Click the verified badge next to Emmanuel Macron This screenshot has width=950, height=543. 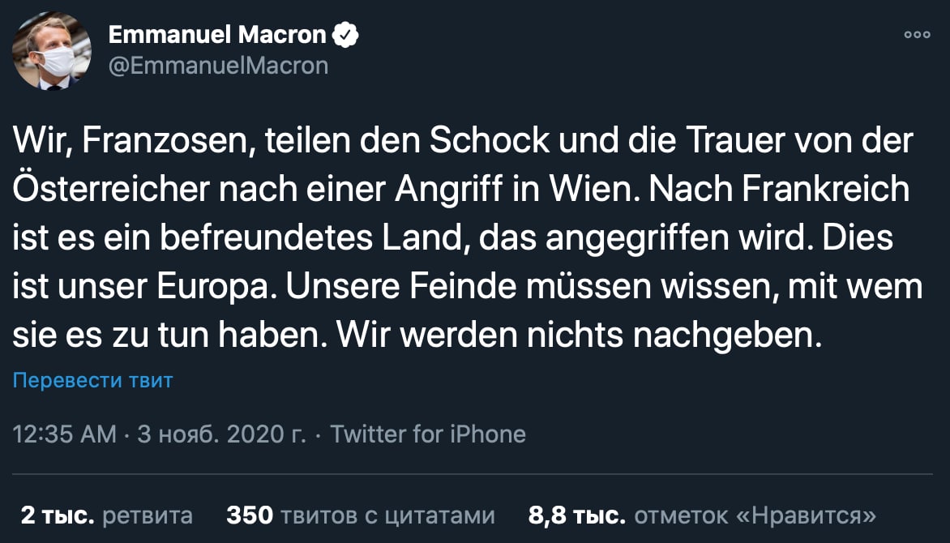point(348,33)
